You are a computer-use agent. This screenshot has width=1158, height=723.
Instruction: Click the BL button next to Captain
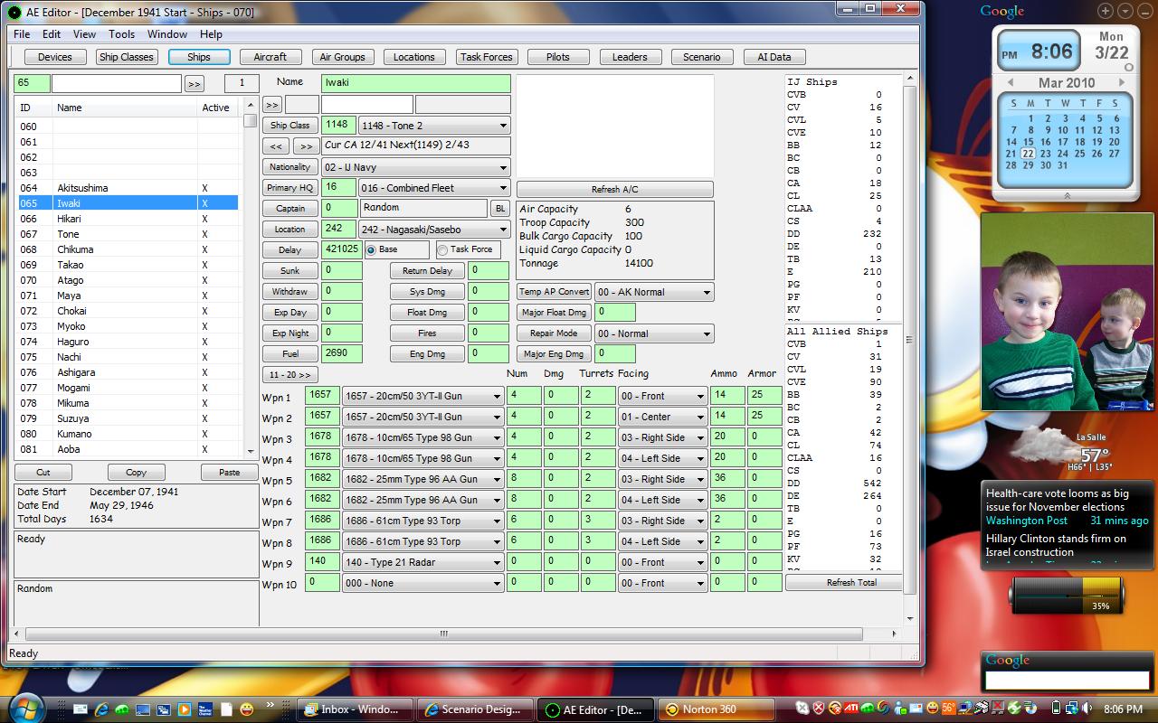pos(499,209)
